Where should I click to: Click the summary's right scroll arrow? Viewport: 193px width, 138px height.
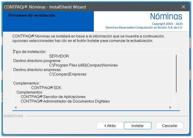tap(170, 107)
